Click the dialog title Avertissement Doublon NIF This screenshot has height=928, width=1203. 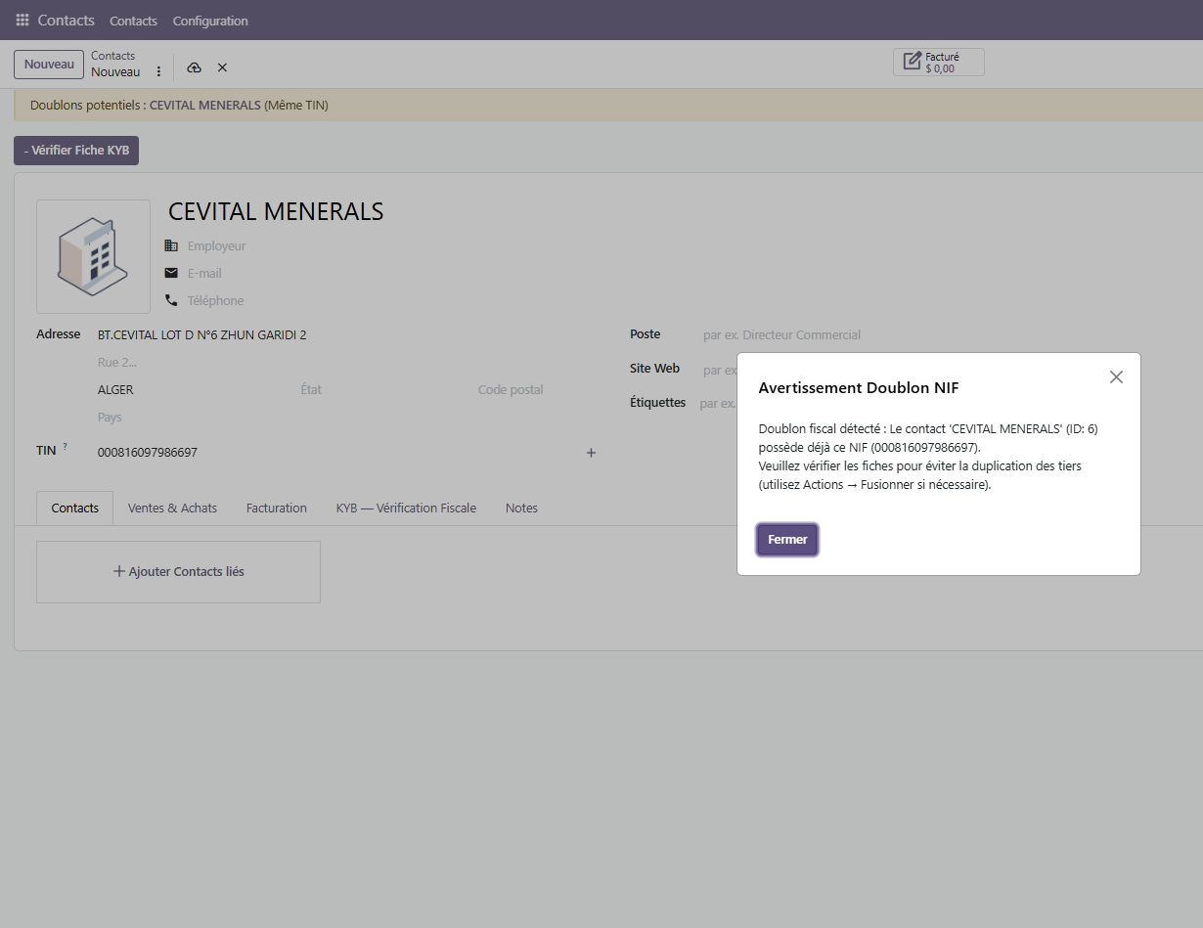pos(859,387)
